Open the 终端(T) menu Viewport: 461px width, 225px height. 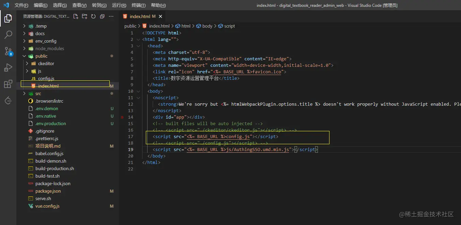pos(138,5)
